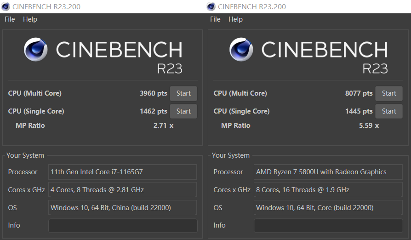Click the 5.59 x MP Ratio value
Image resolution: width=411 pixels, height=240 pixels.
pos(369,126)
